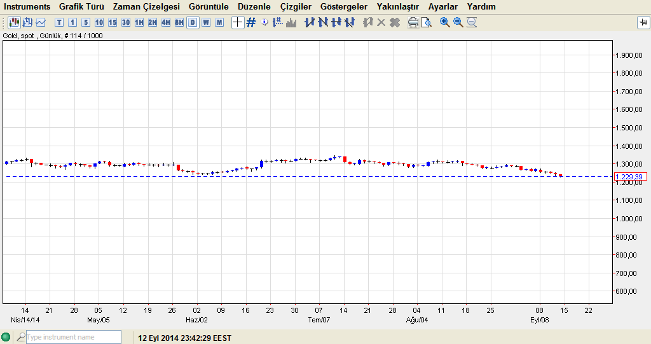Click green connection status indicator
651x344 pixels.
[6, 337]
